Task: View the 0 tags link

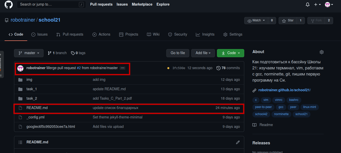Action: click(x=78, y=53)
